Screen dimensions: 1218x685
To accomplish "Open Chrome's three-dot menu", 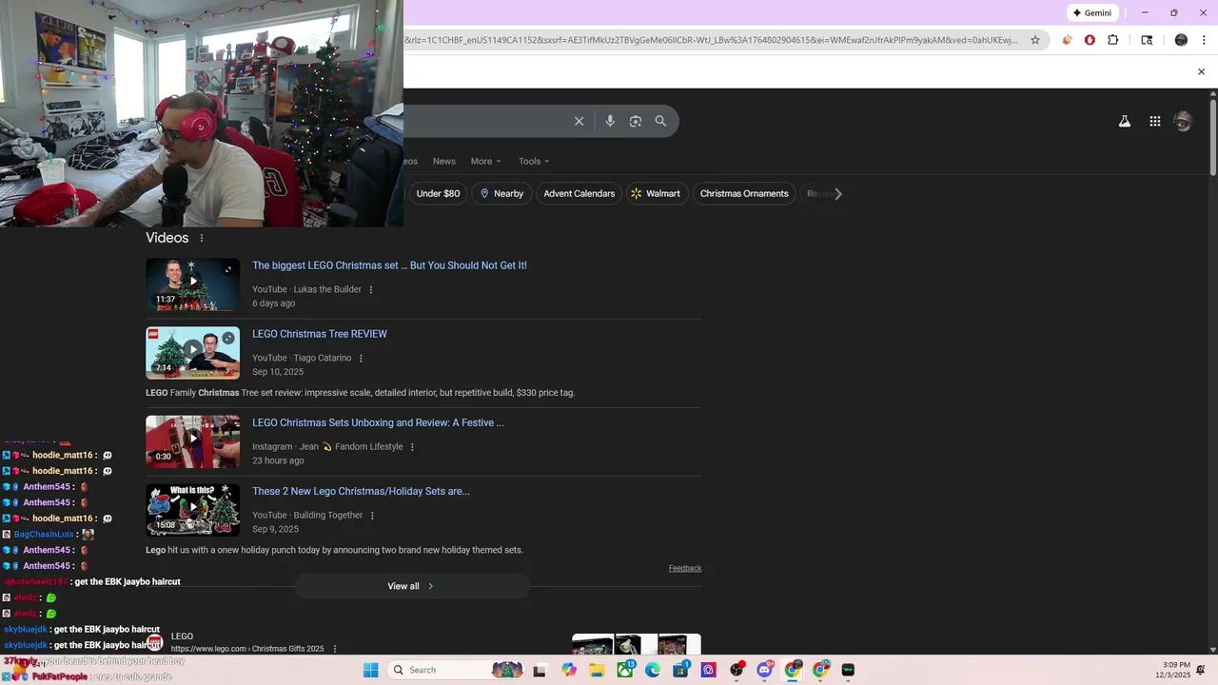I will pos(1204,40).
